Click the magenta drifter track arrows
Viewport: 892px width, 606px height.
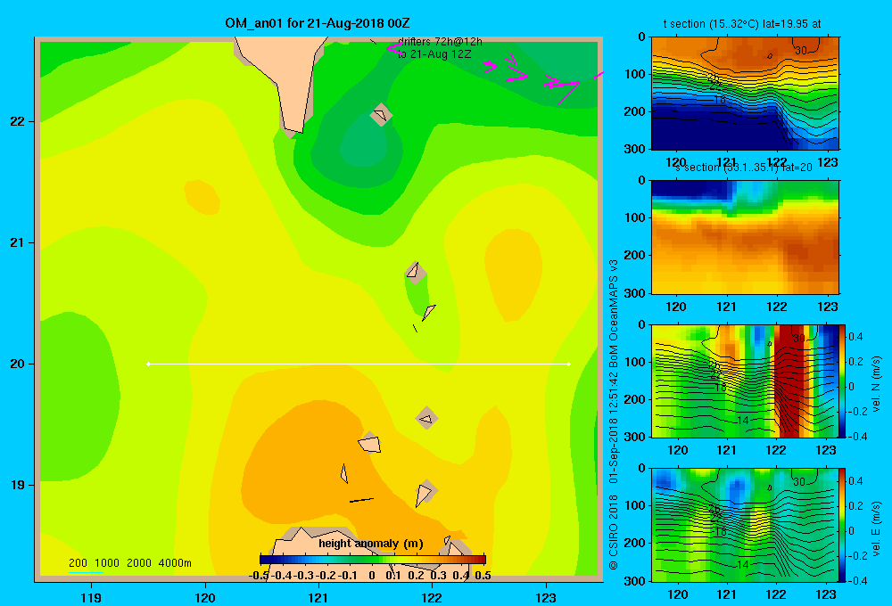tap(532, 77)
